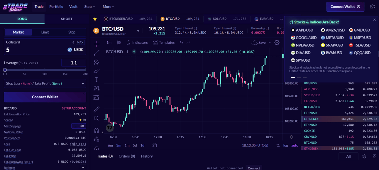Image resolution: width=379 pixels, height=170 pixels.
Task: Open candlestick chart style selector
Action: point(119,43)
